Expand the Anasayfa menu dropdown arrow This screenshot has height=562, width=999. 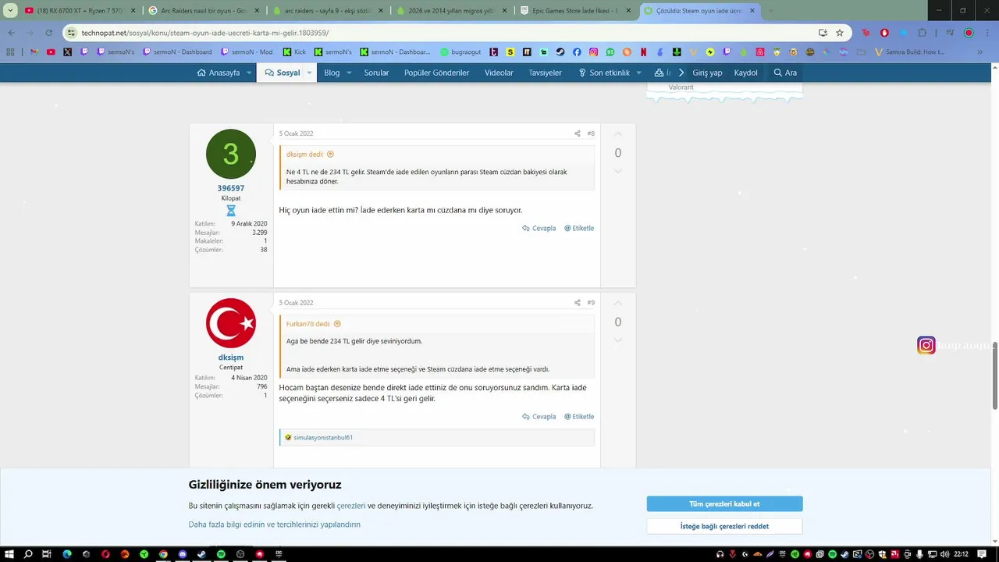tap(249, 73)
